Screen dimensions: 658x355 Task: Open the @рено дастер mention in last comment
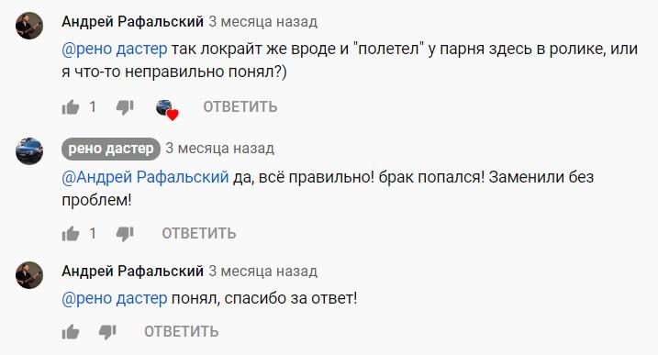coord(115,298)
